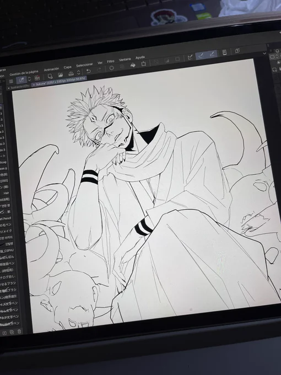281x375 pixels.
Task: Open the Capa menu
Action: click(x=67, y=67)
